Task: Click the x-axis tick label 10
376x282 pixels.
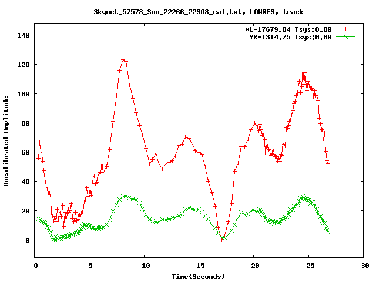Action: (146, 266)
